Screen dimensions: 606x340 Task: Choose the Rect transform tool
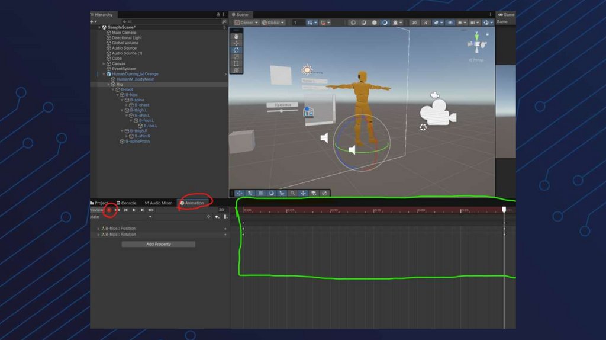pos(237,63)
